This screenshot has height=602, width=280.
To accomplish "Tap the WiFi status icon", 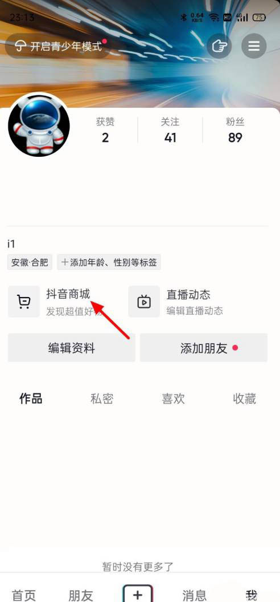I will [x=214, y=17].
